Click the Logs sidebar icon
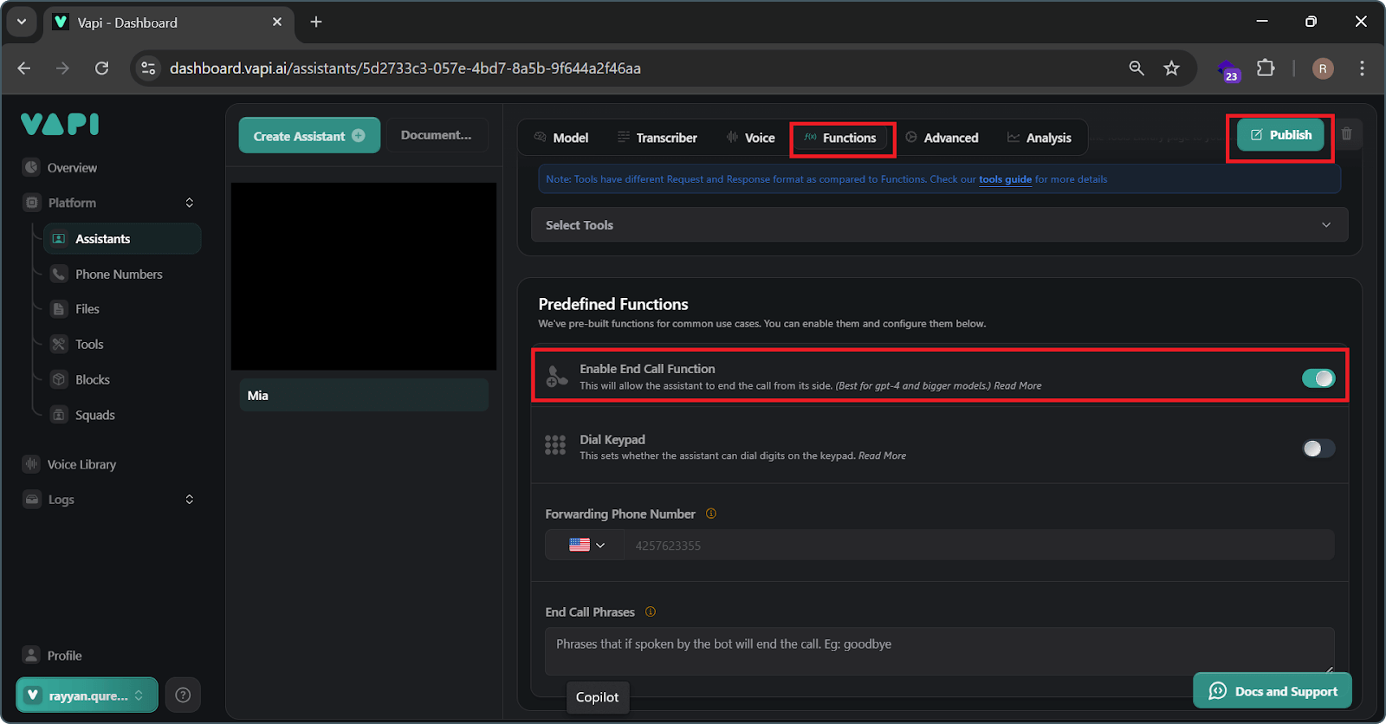 pyautogui.click(x=32, y=500)
